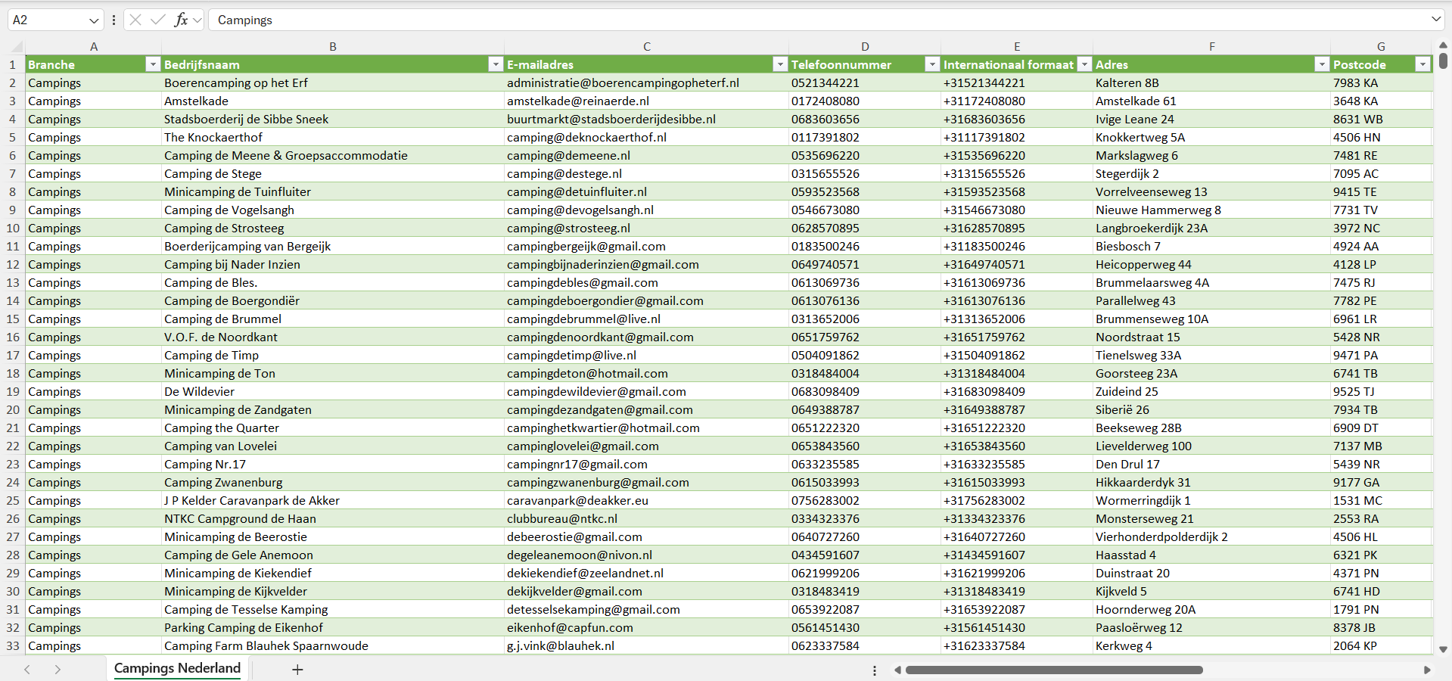The height and width of the screenshot is (681, 1452).
Task: Click the next sheet navigation arrow
Action: tap(58, 670)
